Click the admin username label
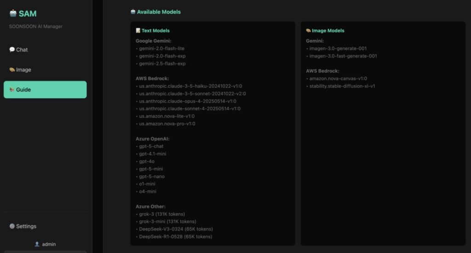This screenshot has width=471, height=253. pos(49,244)
